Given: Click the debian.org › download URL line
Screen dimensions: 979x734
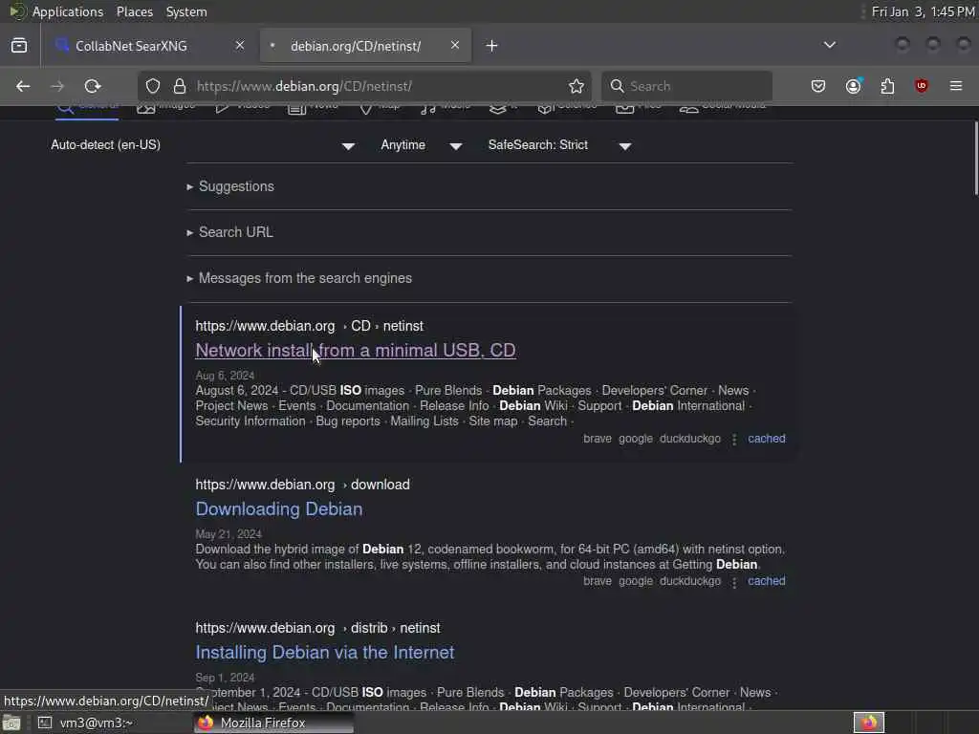Looking at the screenshot, I should [303, 485].
